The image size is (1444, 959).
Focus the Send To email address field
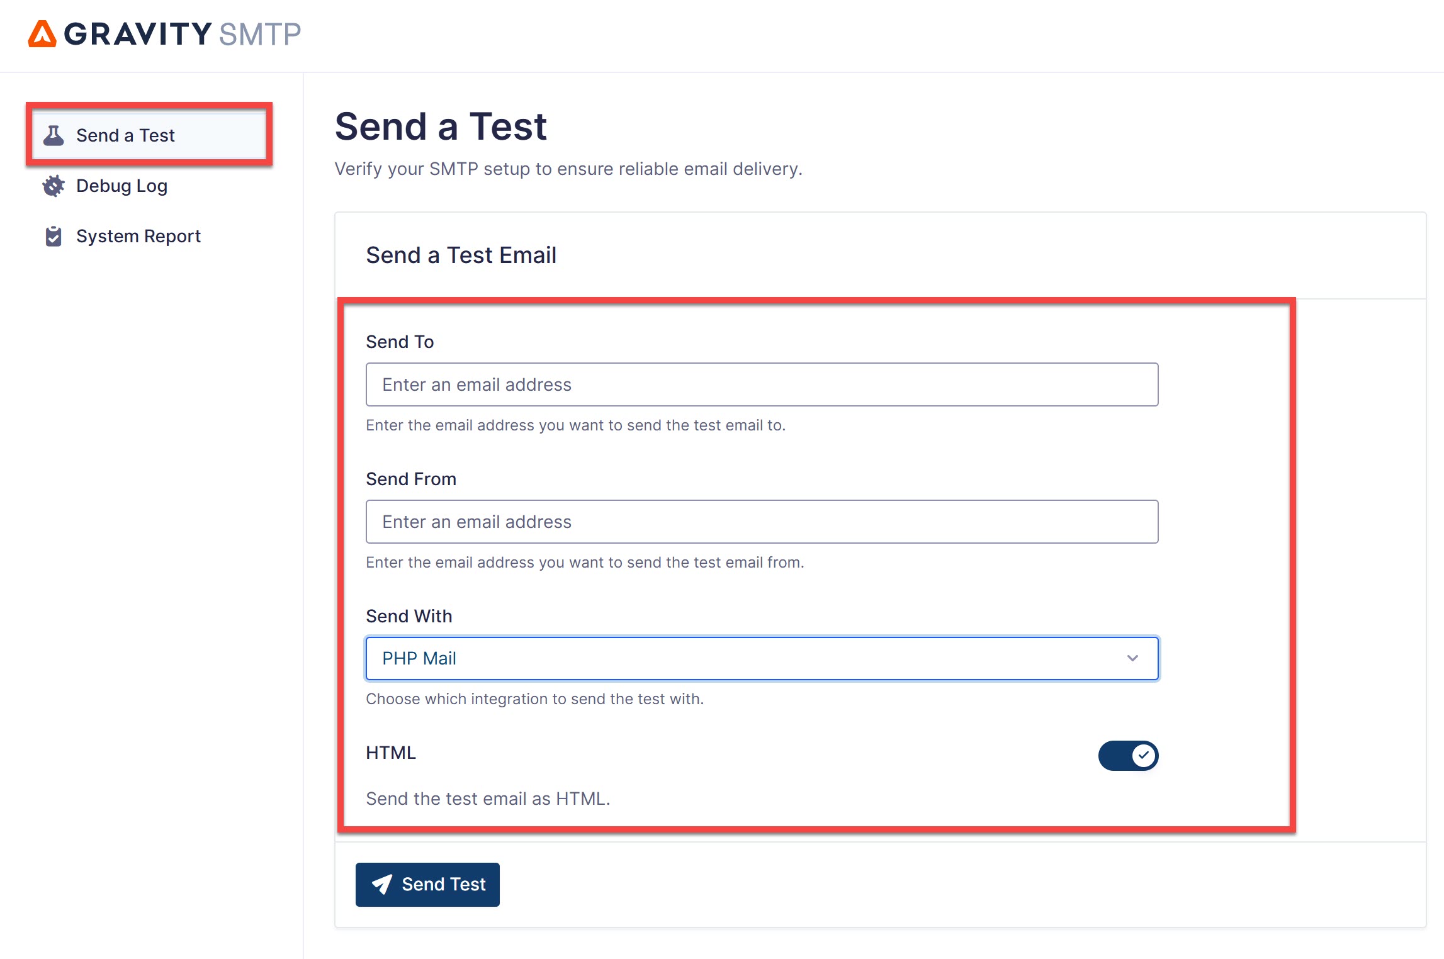[x=762, y=384]
